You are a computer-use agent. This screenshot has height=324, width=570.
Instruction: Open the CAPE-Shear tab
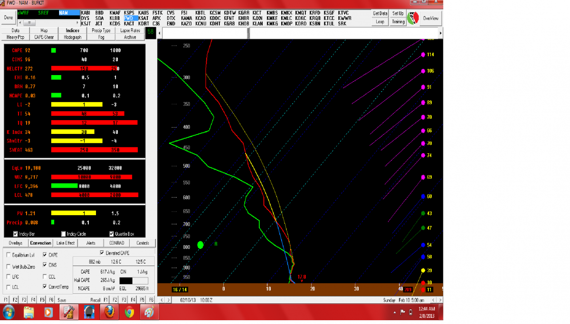[44, 37]
